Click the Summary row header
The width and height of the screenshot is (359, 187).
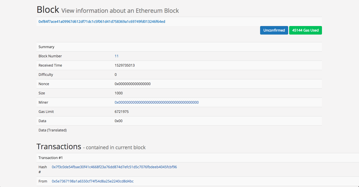click(179, 47)
